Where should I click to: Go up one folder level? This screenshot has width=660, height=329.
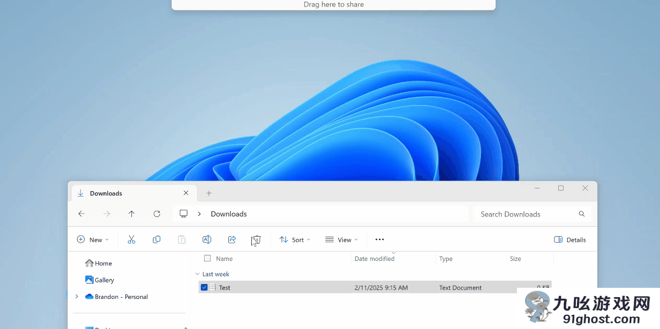point(131,214)
